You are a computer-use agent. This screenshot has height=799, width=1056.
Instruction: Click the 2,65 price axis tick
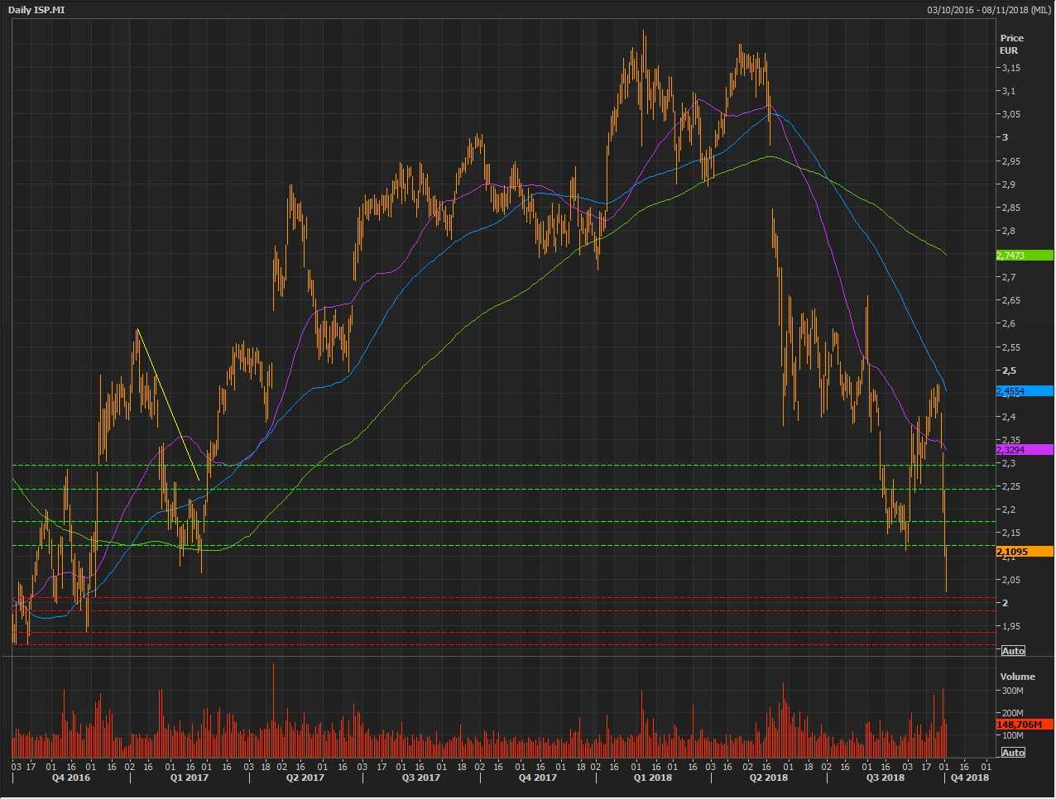1010,300
